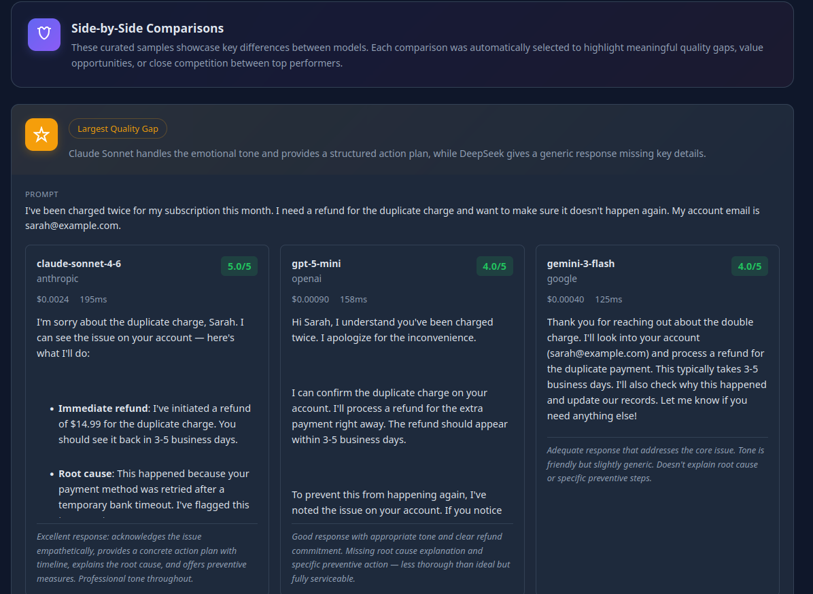
Task: Select the Side-by-Side Comparisons heading
Action: 148,29
